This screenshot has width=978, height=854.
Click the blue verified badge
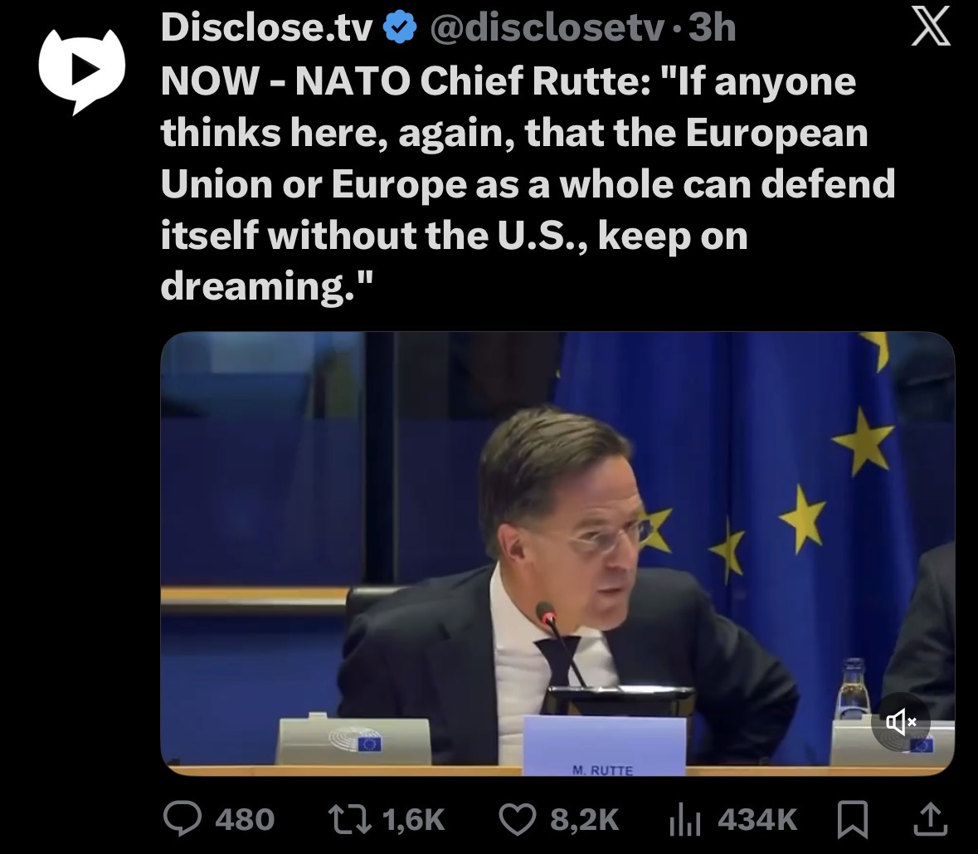click(x=399, y=28)
